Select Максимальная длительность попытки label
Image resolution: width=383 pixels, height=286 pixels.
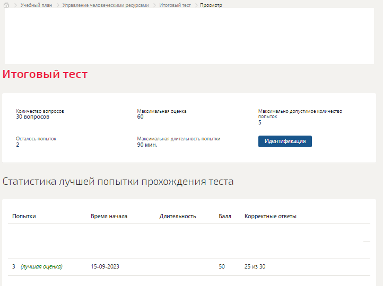(179, 139)
